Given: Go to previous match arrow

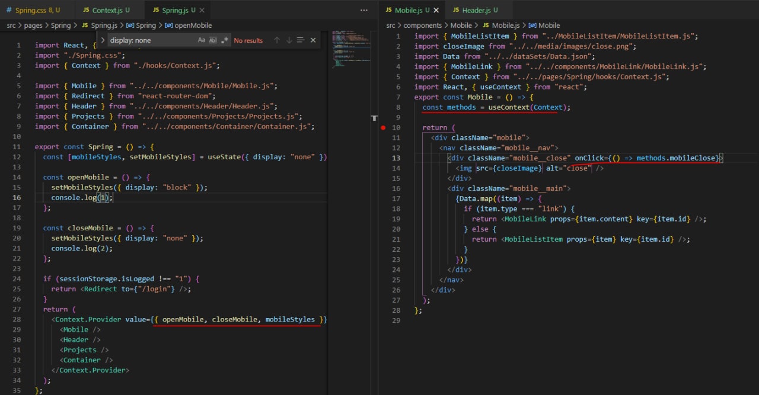Looking at the screenshot, I should 276,40.
